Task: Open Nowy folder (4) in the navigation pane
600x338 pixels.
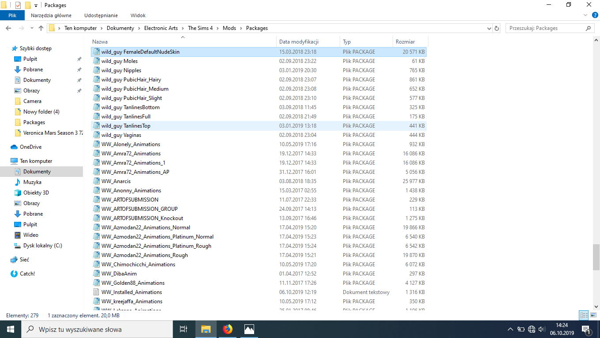Action: (41, 112)
